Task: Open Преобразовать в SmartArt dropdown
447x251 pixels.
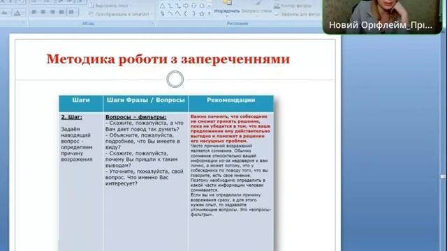Action: pos(121,14)
